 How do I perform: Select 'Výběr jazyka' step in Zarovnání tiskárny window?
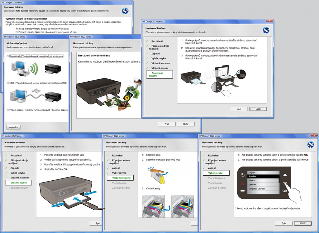click(159, 58)
